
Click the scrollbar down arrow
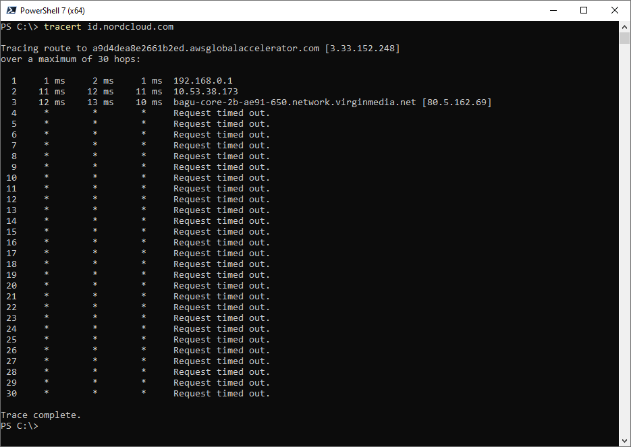[x=624, y=441]
